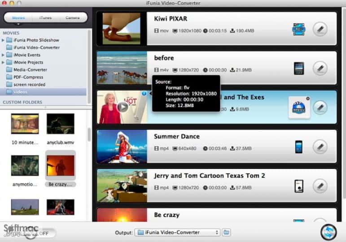
Task: Open the Output folder dropdown
Action: (x=177, y=232)
